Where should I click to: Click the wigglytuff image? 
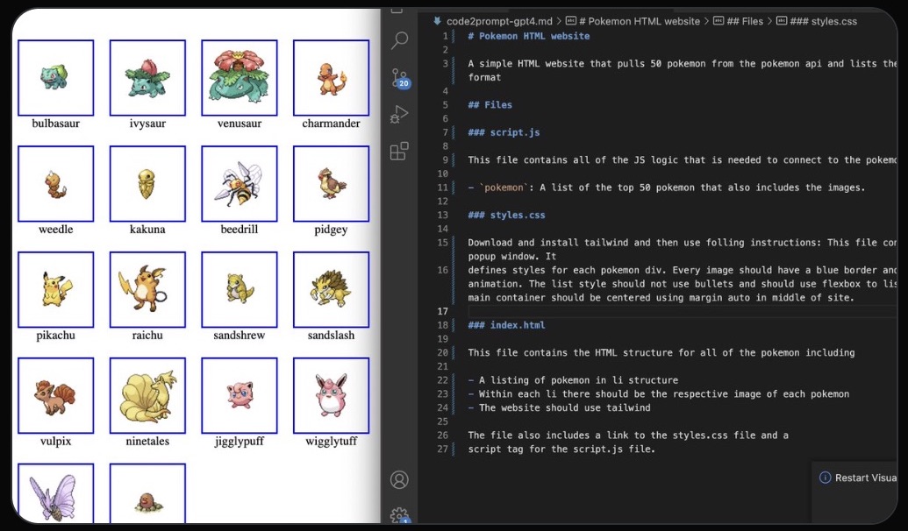click(x=331, y=395)
